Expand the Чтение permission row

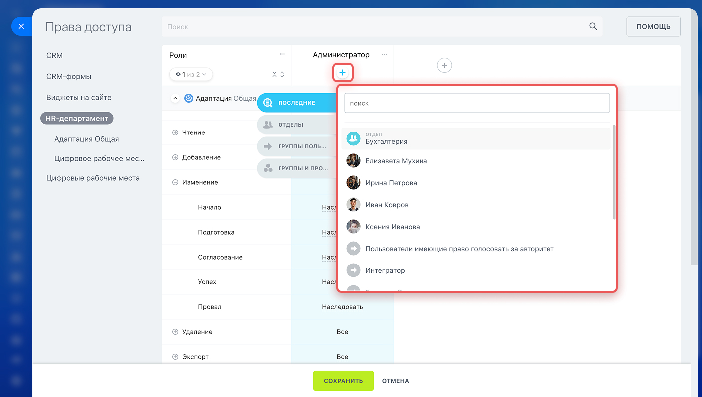pos(175,132)
